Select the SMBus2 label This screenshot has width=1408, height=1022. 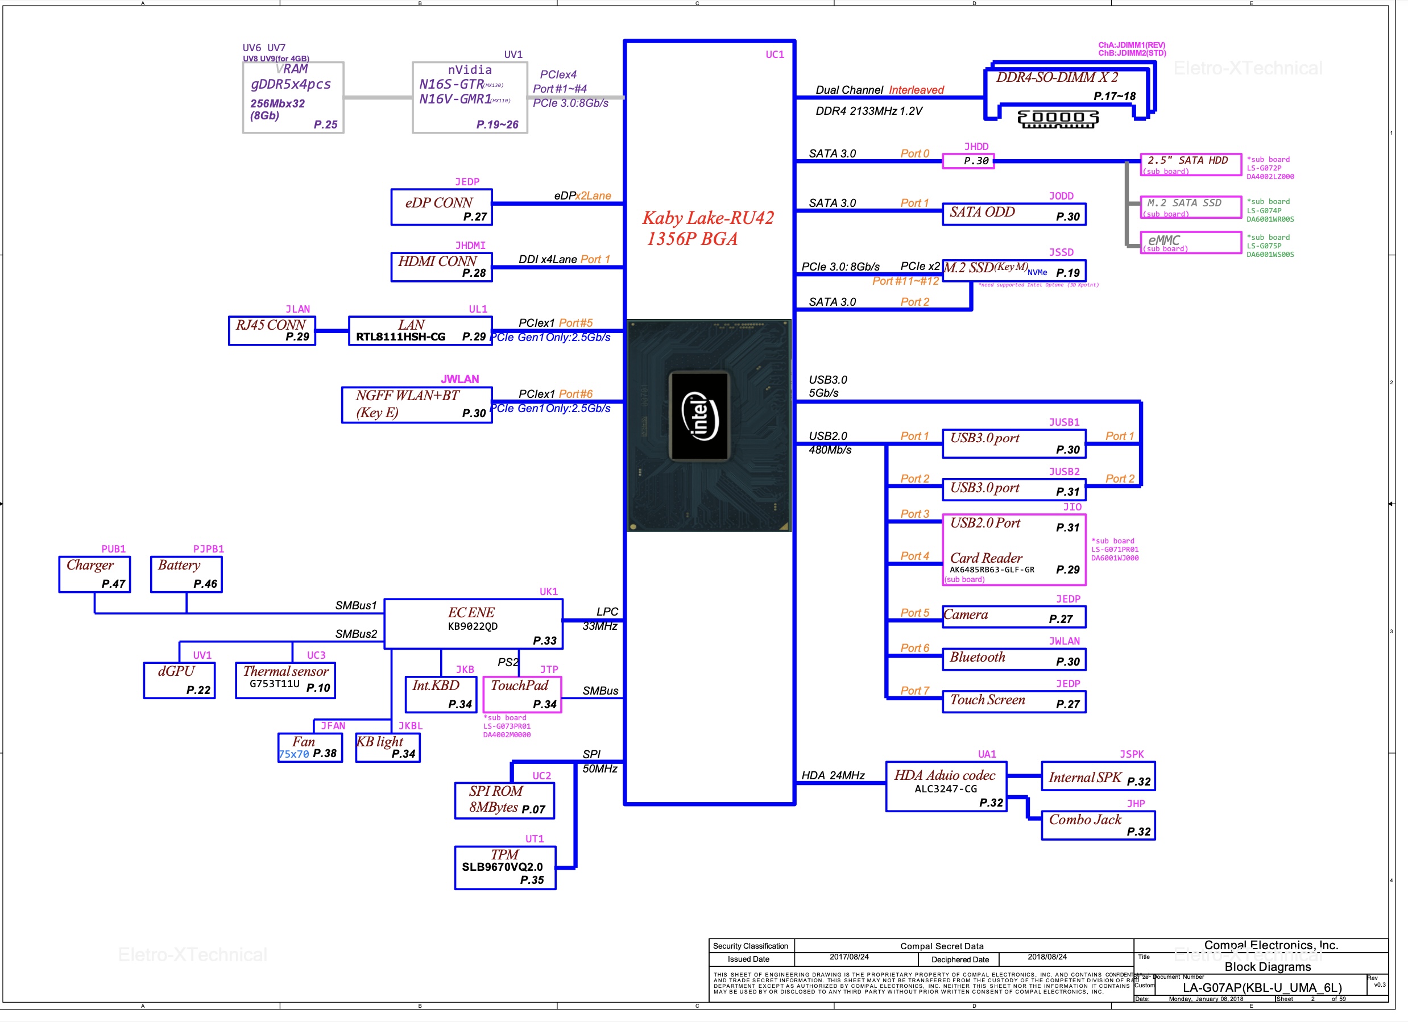click(x=356, y=634)
